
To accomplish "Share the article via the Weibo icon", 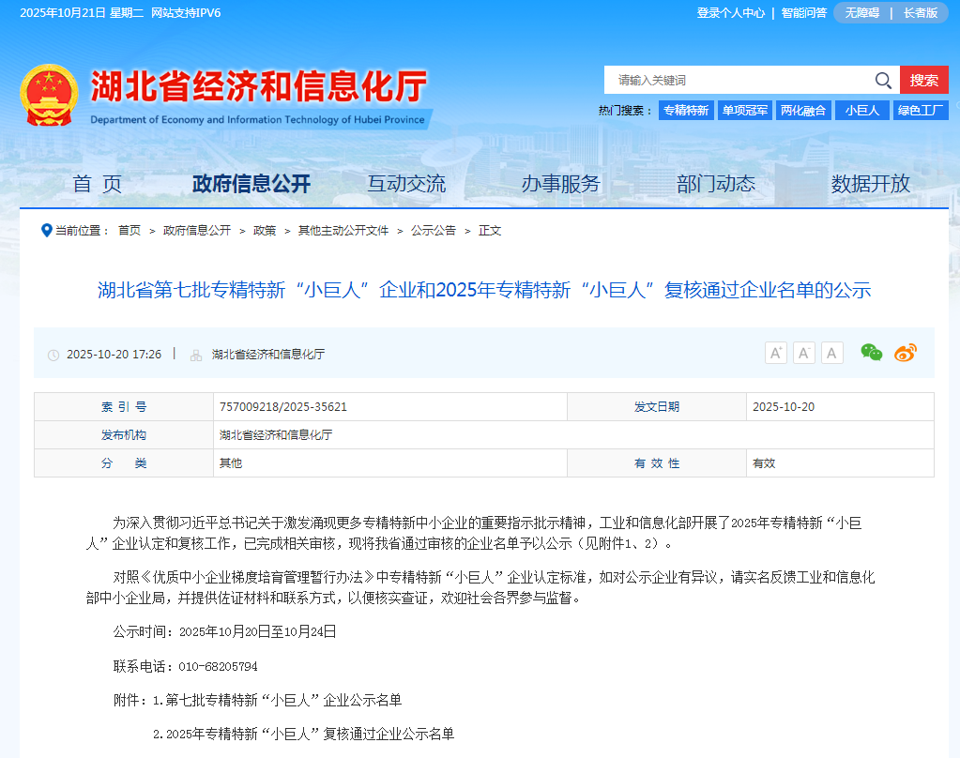I will pyautogui.click(x=905, y=353).
